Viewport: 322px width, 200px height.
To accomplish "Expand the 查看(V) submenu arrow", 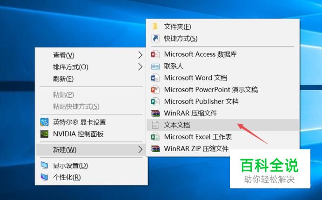I will click(140, 55).
